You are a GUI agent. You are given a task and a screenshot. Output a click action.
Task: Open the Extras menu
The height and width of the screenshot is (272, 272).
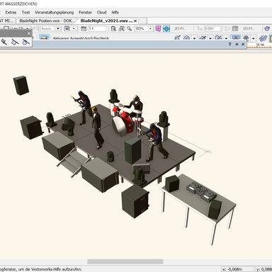click(11, 12)
